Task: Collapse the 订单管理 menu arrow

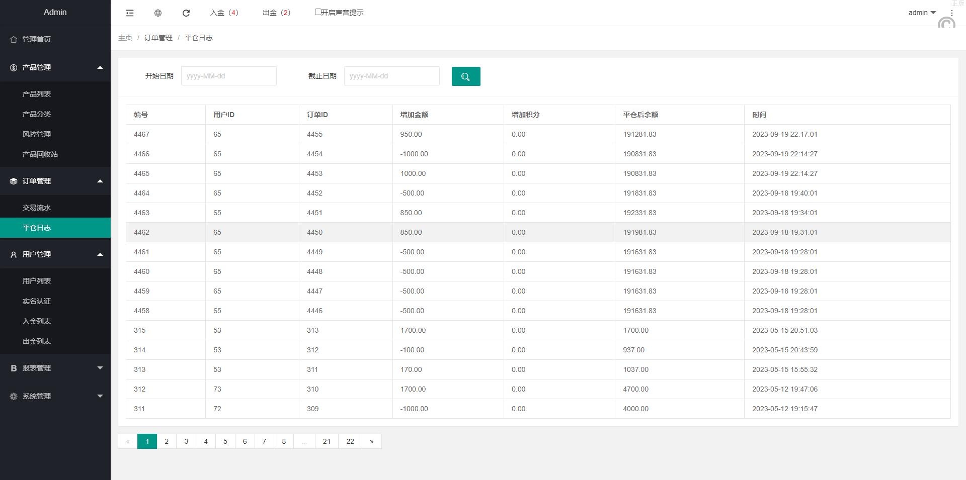Action: click(100, 181)
